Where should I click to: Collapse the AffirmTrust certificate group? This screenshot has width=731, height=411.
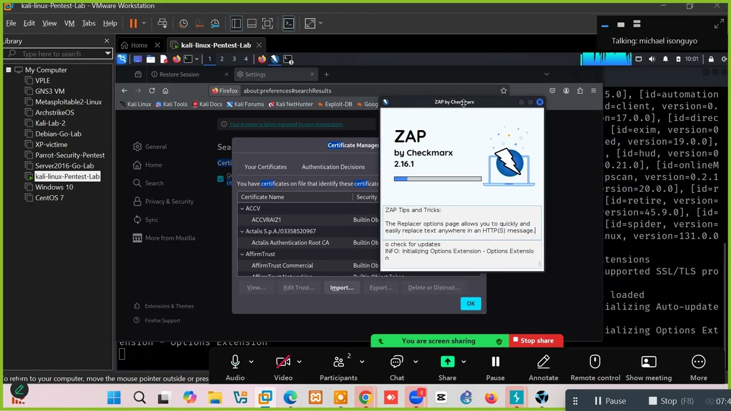pyautogui.click(x=242, y=254)
